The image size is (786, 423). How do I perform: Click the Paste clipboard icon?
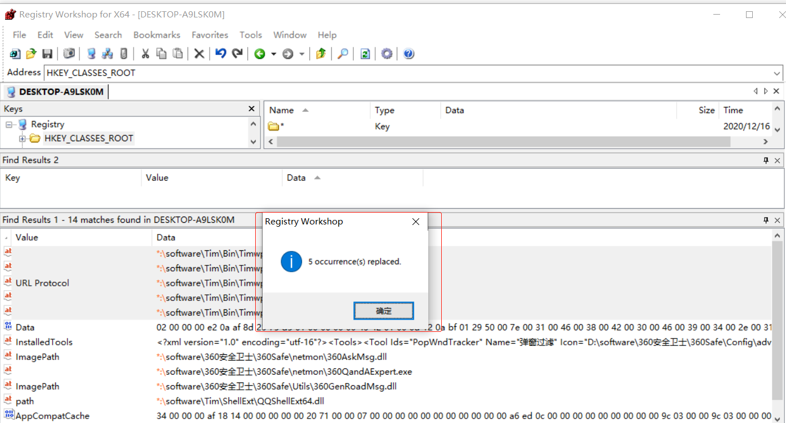click(x=177, y=54)
